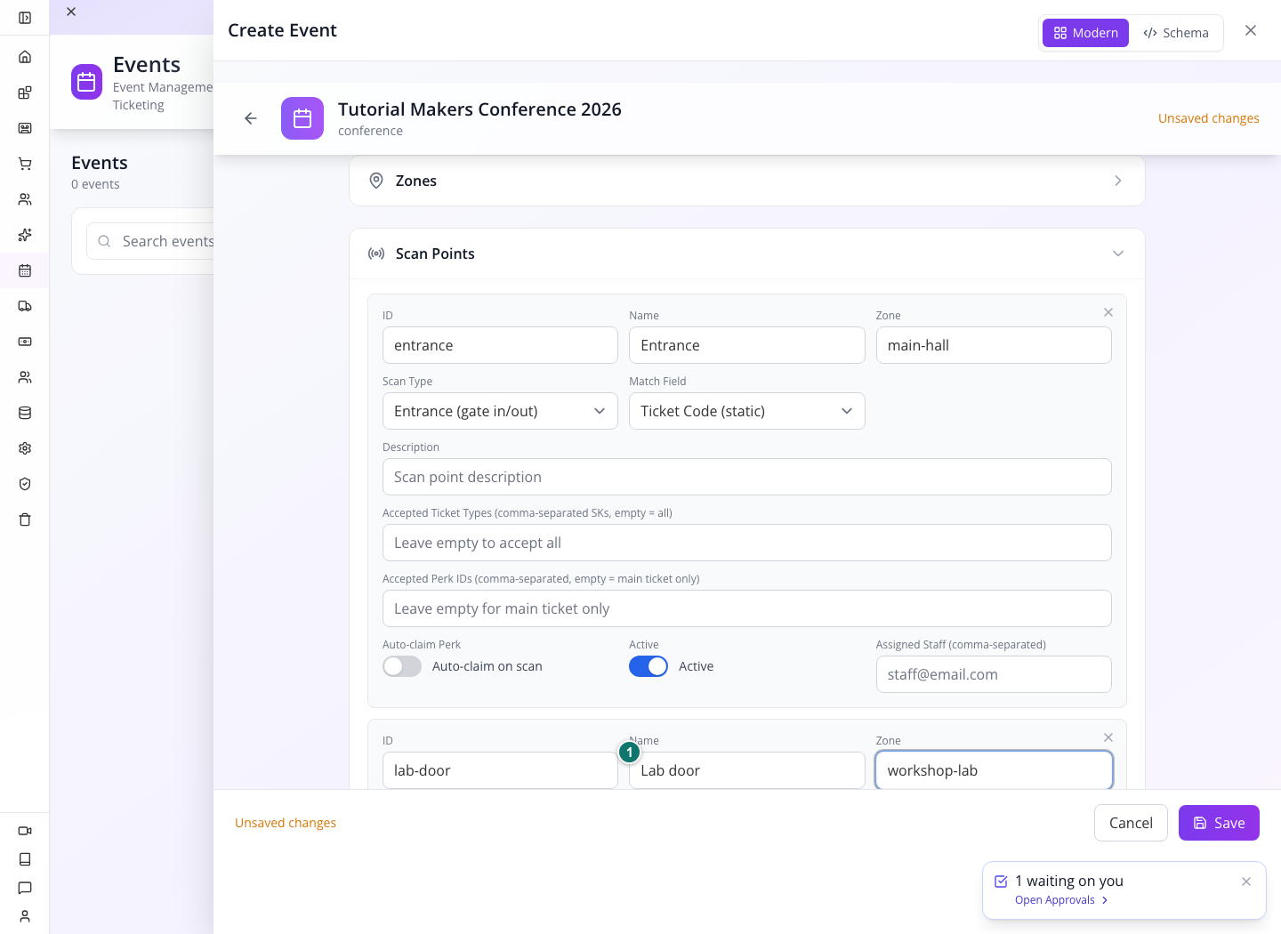Toggle the sidebar panel icon
This screenshot has height=934, width=1281.
coord(25,18)
